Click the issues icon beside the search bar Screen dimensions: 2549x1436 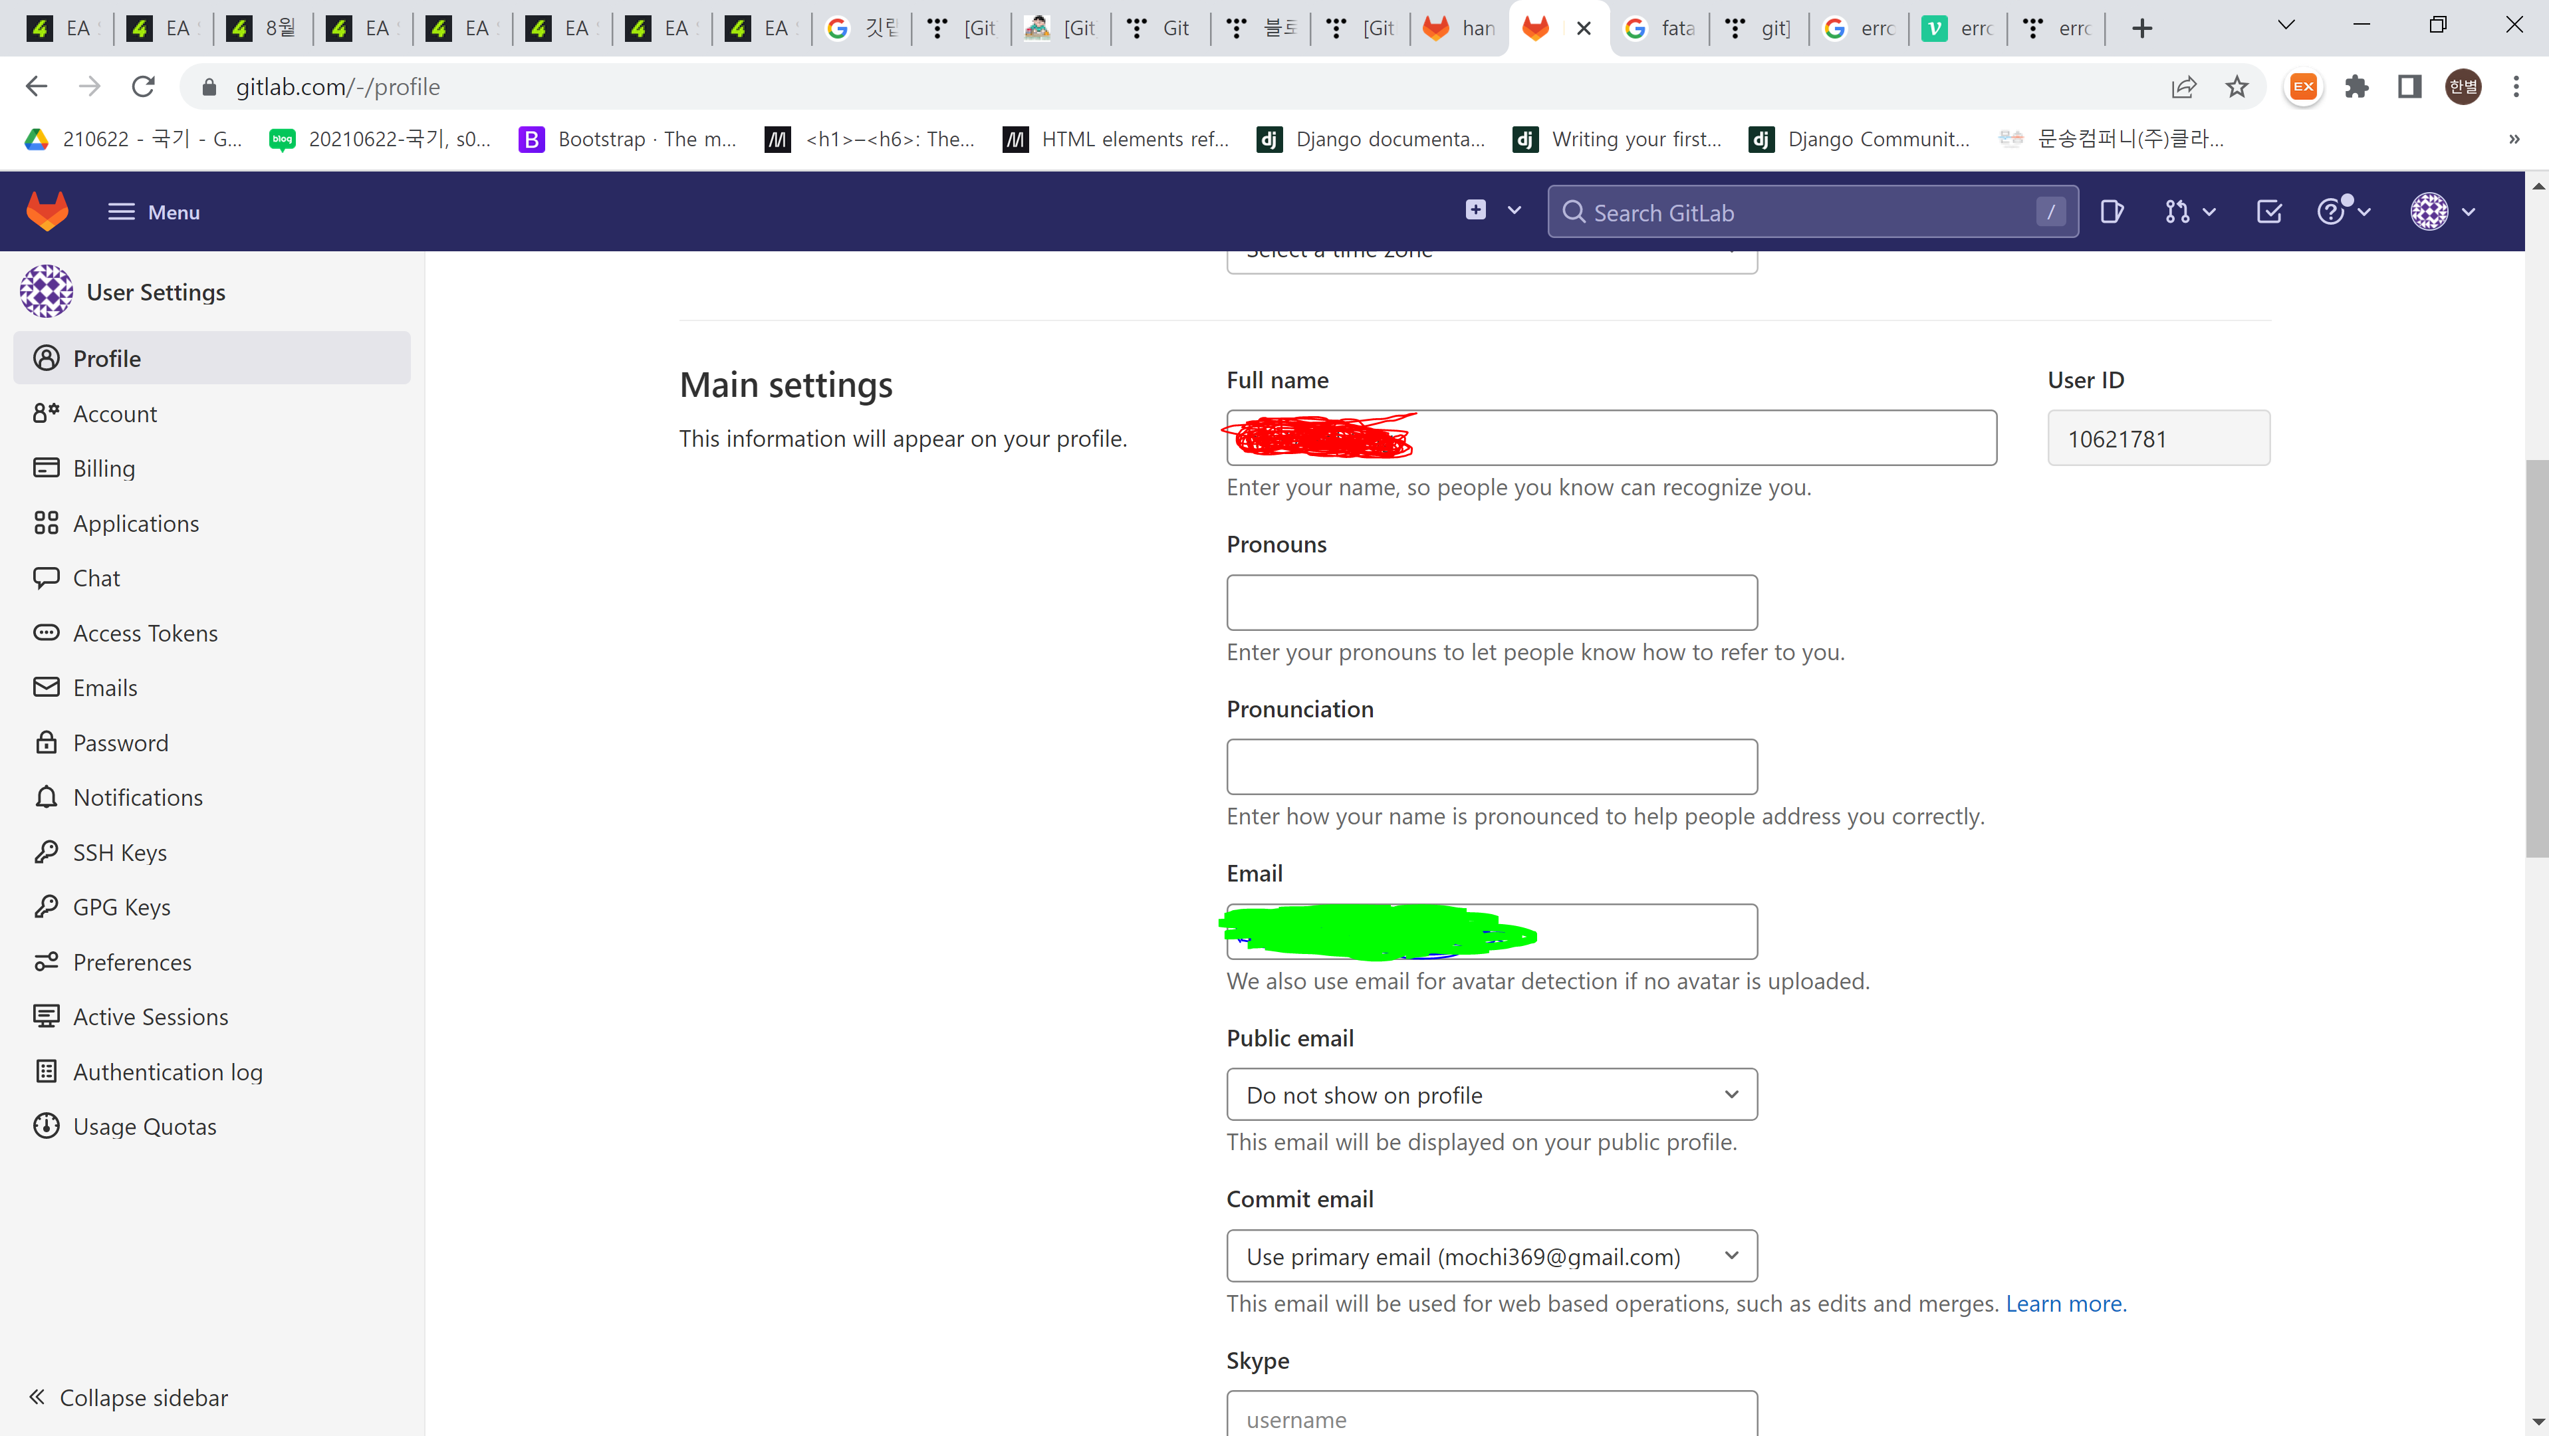click(2113, 211)
